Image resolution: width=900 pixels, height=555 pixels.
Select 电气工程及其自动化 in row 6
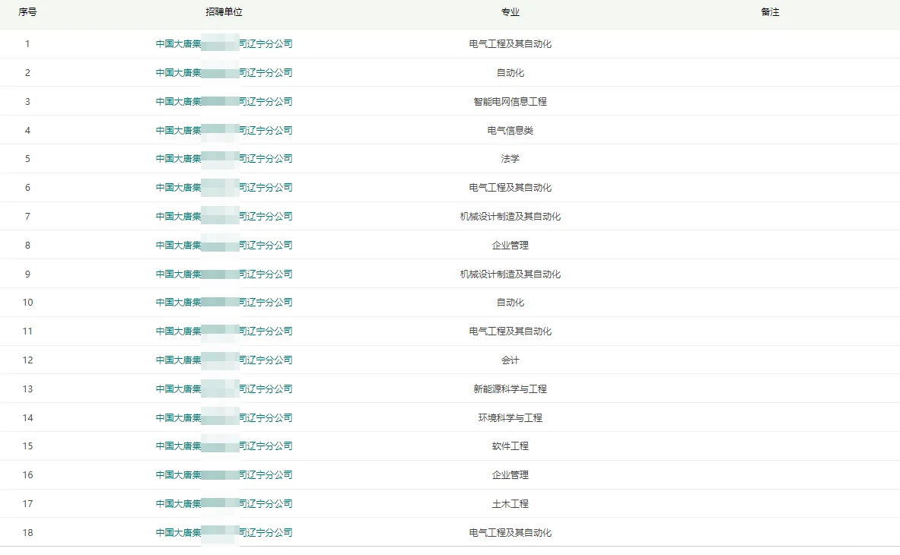(510, 188)
